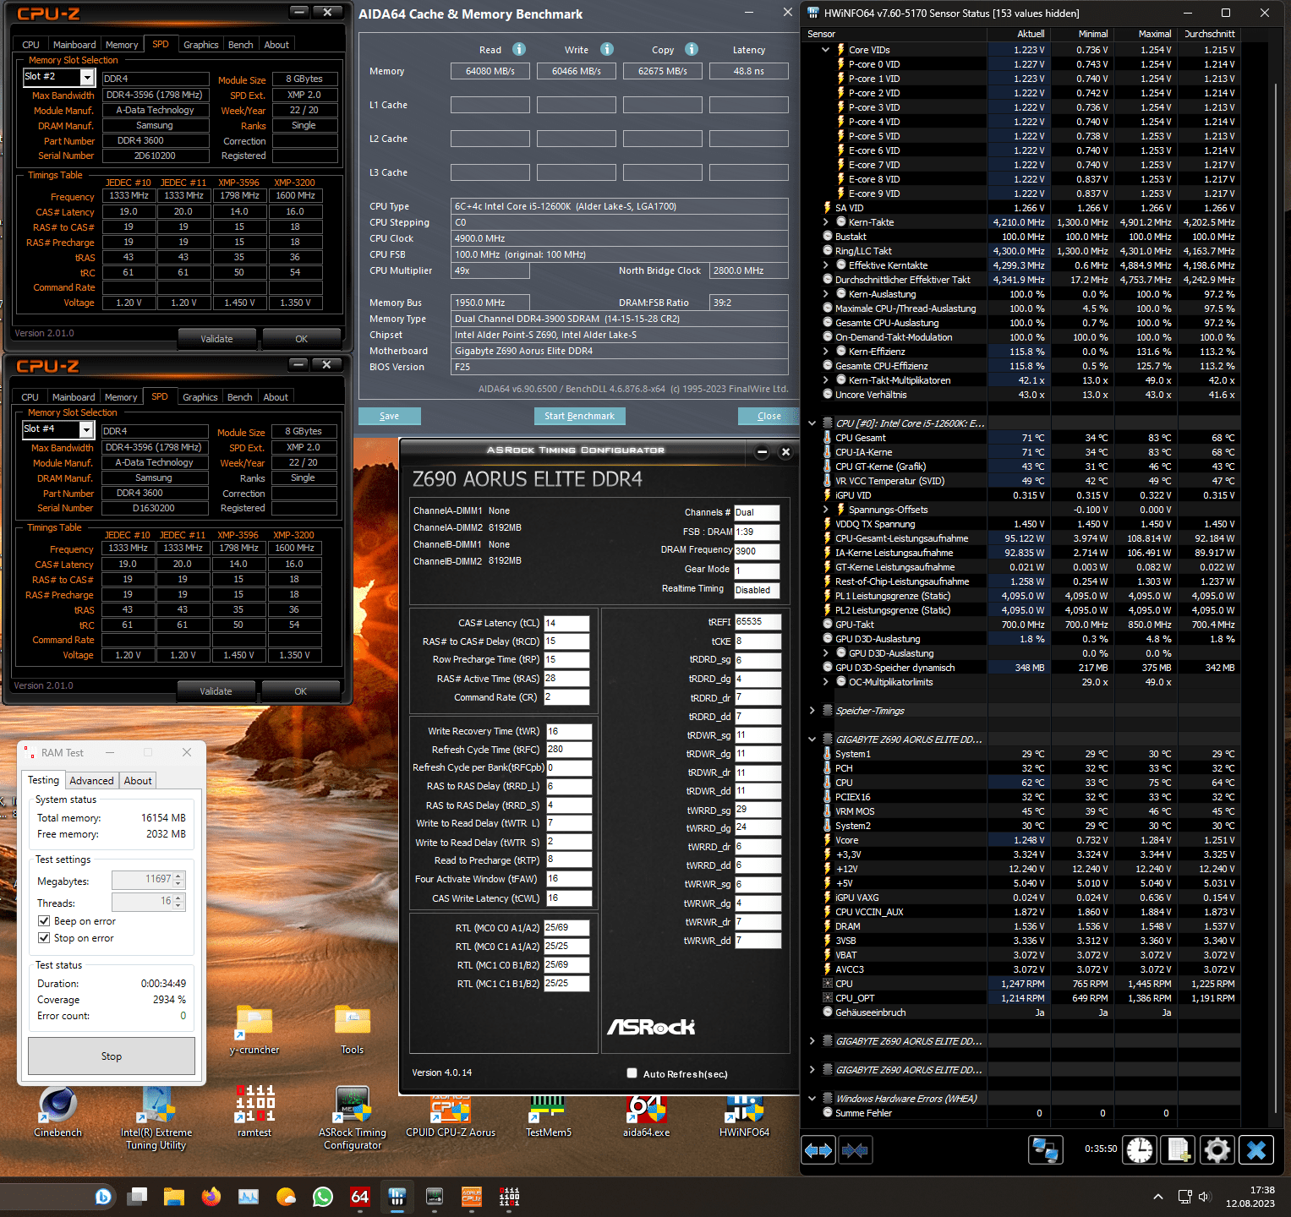This screenshot has height=1217, width=1291.
Task: Toggle Stop on error checkbox
Action: [44, 938]
